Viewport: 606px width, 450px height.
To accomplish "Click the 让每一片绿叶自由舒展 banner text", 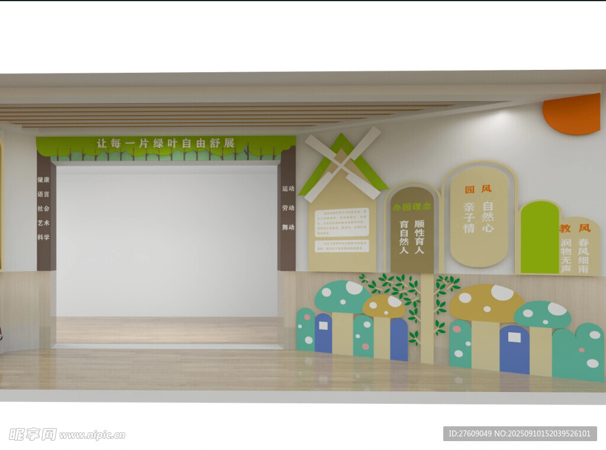I will (x=166, y=143).
